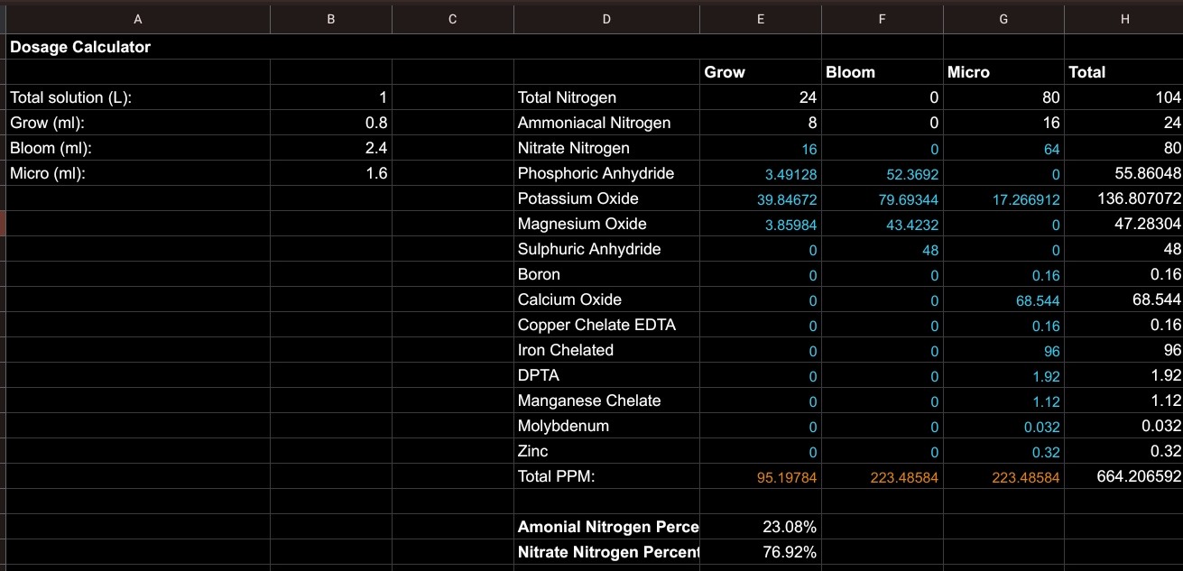Select column A header
The height and width of the screenshot is (571, 1183).
[137, 18]
